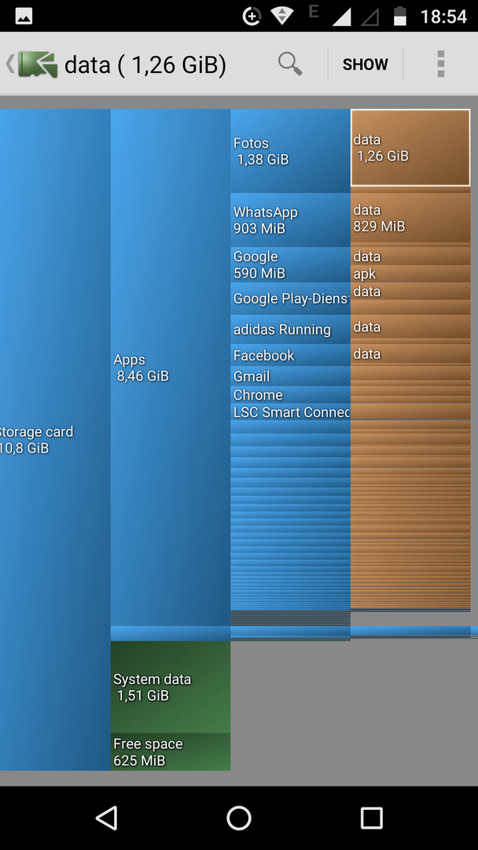
Task: Select the Fotos 1,38 GiB block
Action: click(290, 150)
